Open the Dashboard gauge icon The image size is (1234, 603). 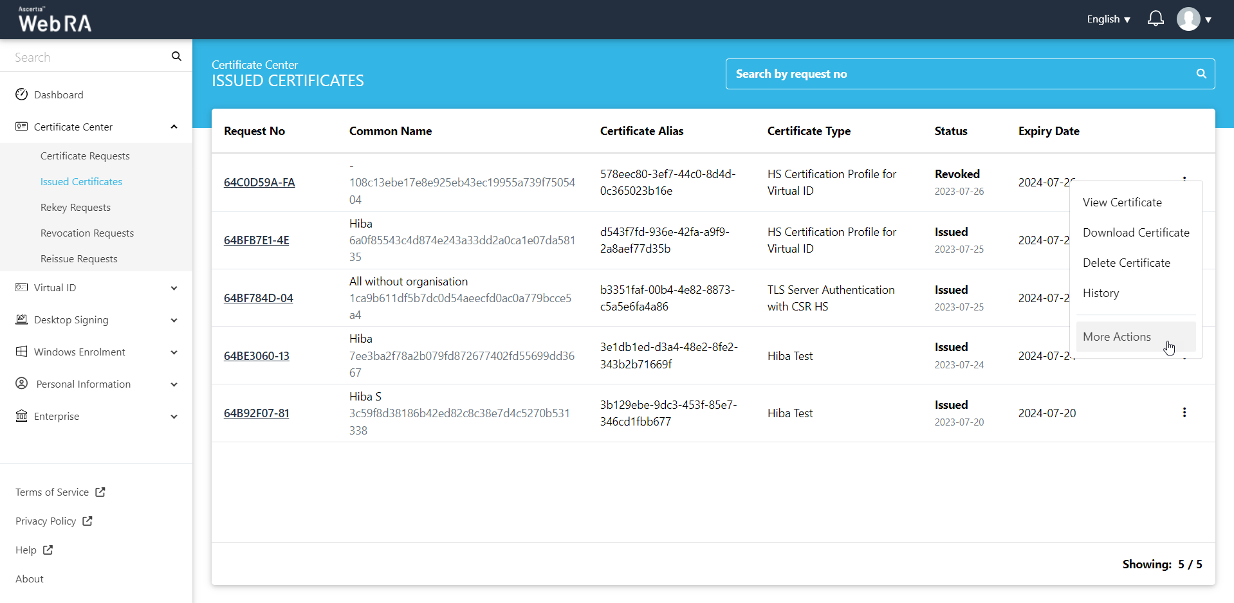22,94
